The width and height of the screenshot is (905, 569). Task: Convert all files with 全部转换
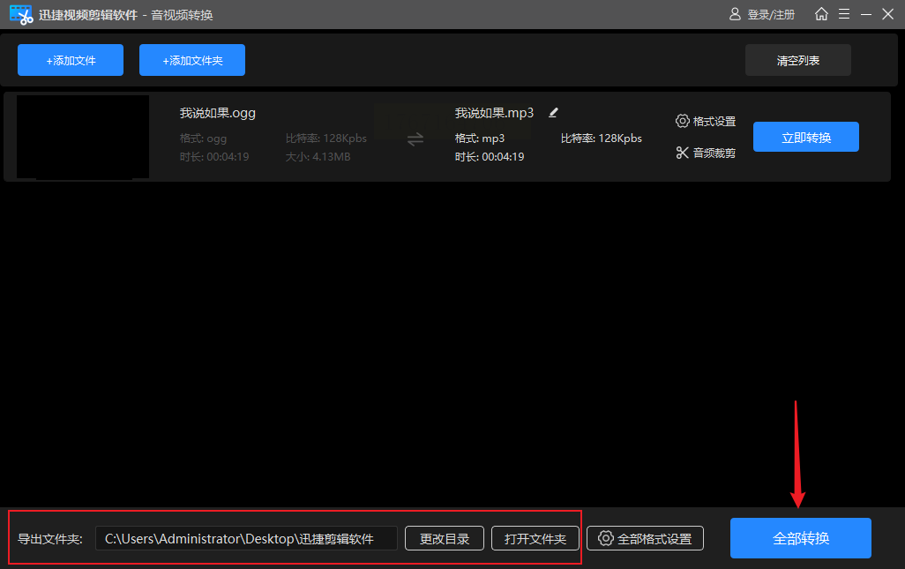point(801,538)
